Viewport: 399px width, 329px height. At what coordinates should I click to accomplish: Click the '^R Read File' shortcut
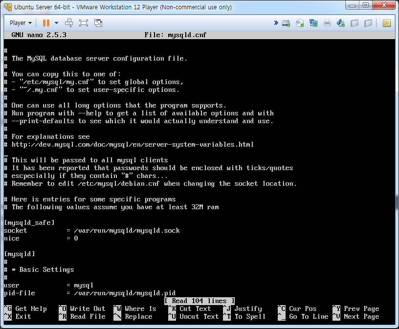[82, 316]
